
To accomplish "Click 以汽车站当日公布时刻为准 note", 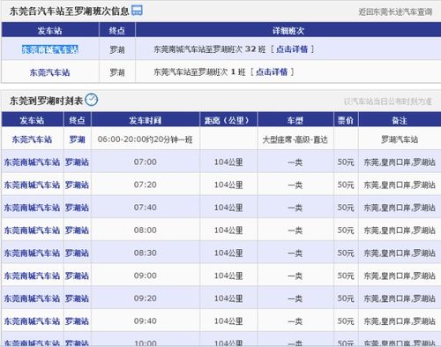I will (x=388, y=102).
